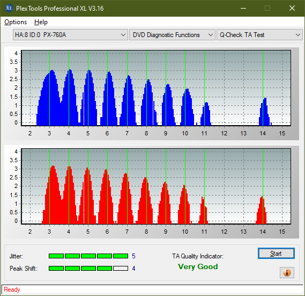Click the blue histogram peak at 14
This screenshot has height=296, width=305.
click(x=265, y=112)
